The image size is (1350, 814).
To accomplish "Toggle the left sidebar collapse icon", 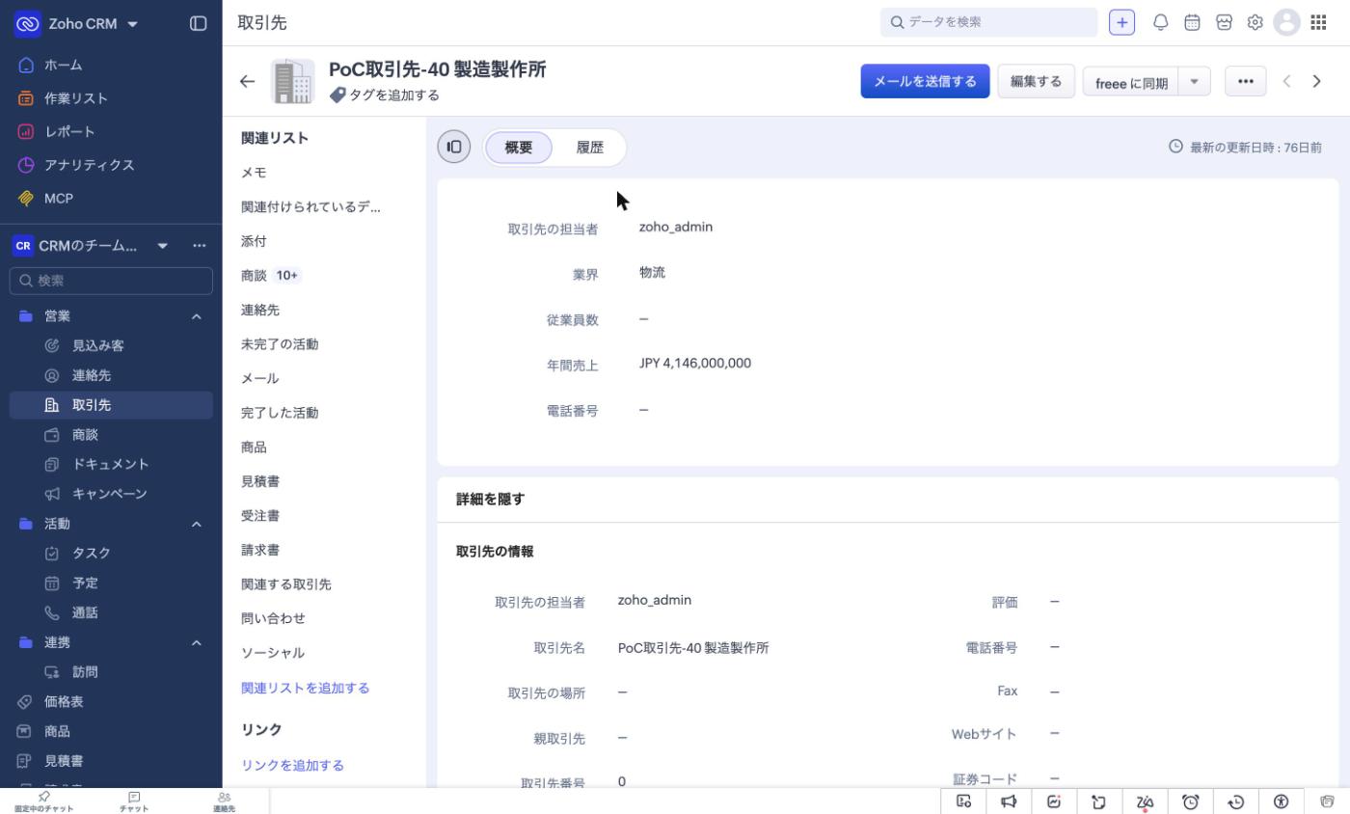I will click(x=198, y=23).
